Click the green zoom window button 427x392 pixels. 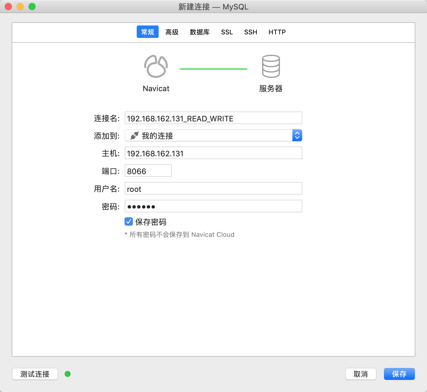tap(32, 7)
